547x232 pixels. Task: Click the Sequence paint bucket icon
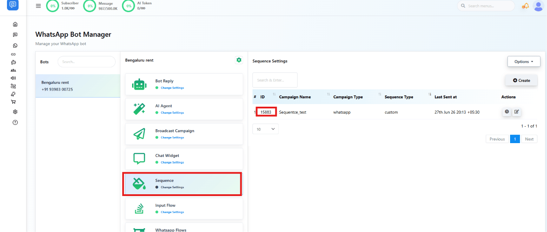click(139, 184)
